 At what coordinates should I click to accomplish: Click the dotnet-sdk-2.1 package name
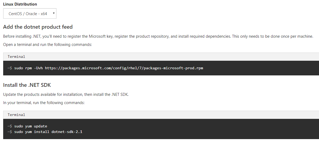coord(67,132)
